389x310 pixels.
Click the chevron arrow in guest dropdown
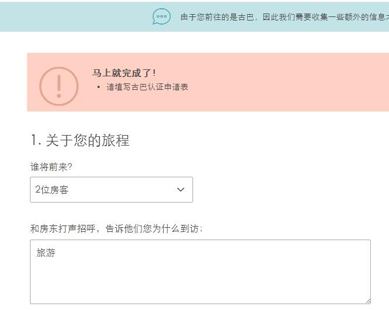point(181,190)
